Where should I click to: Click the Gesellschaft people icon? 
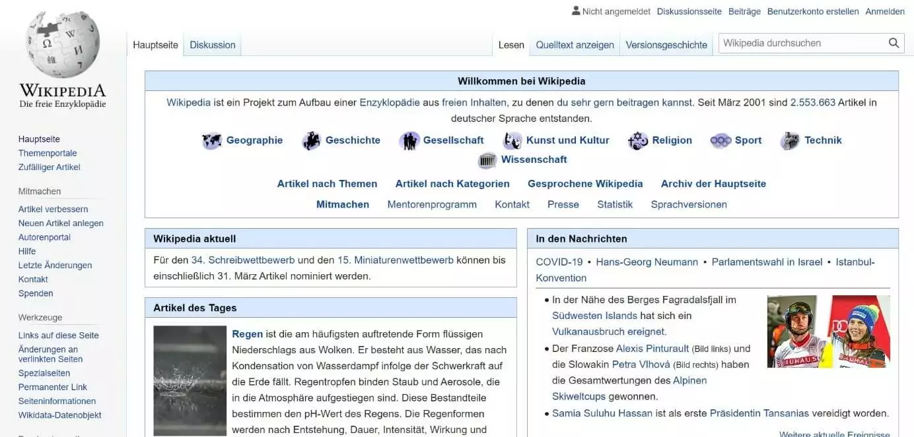409,140
